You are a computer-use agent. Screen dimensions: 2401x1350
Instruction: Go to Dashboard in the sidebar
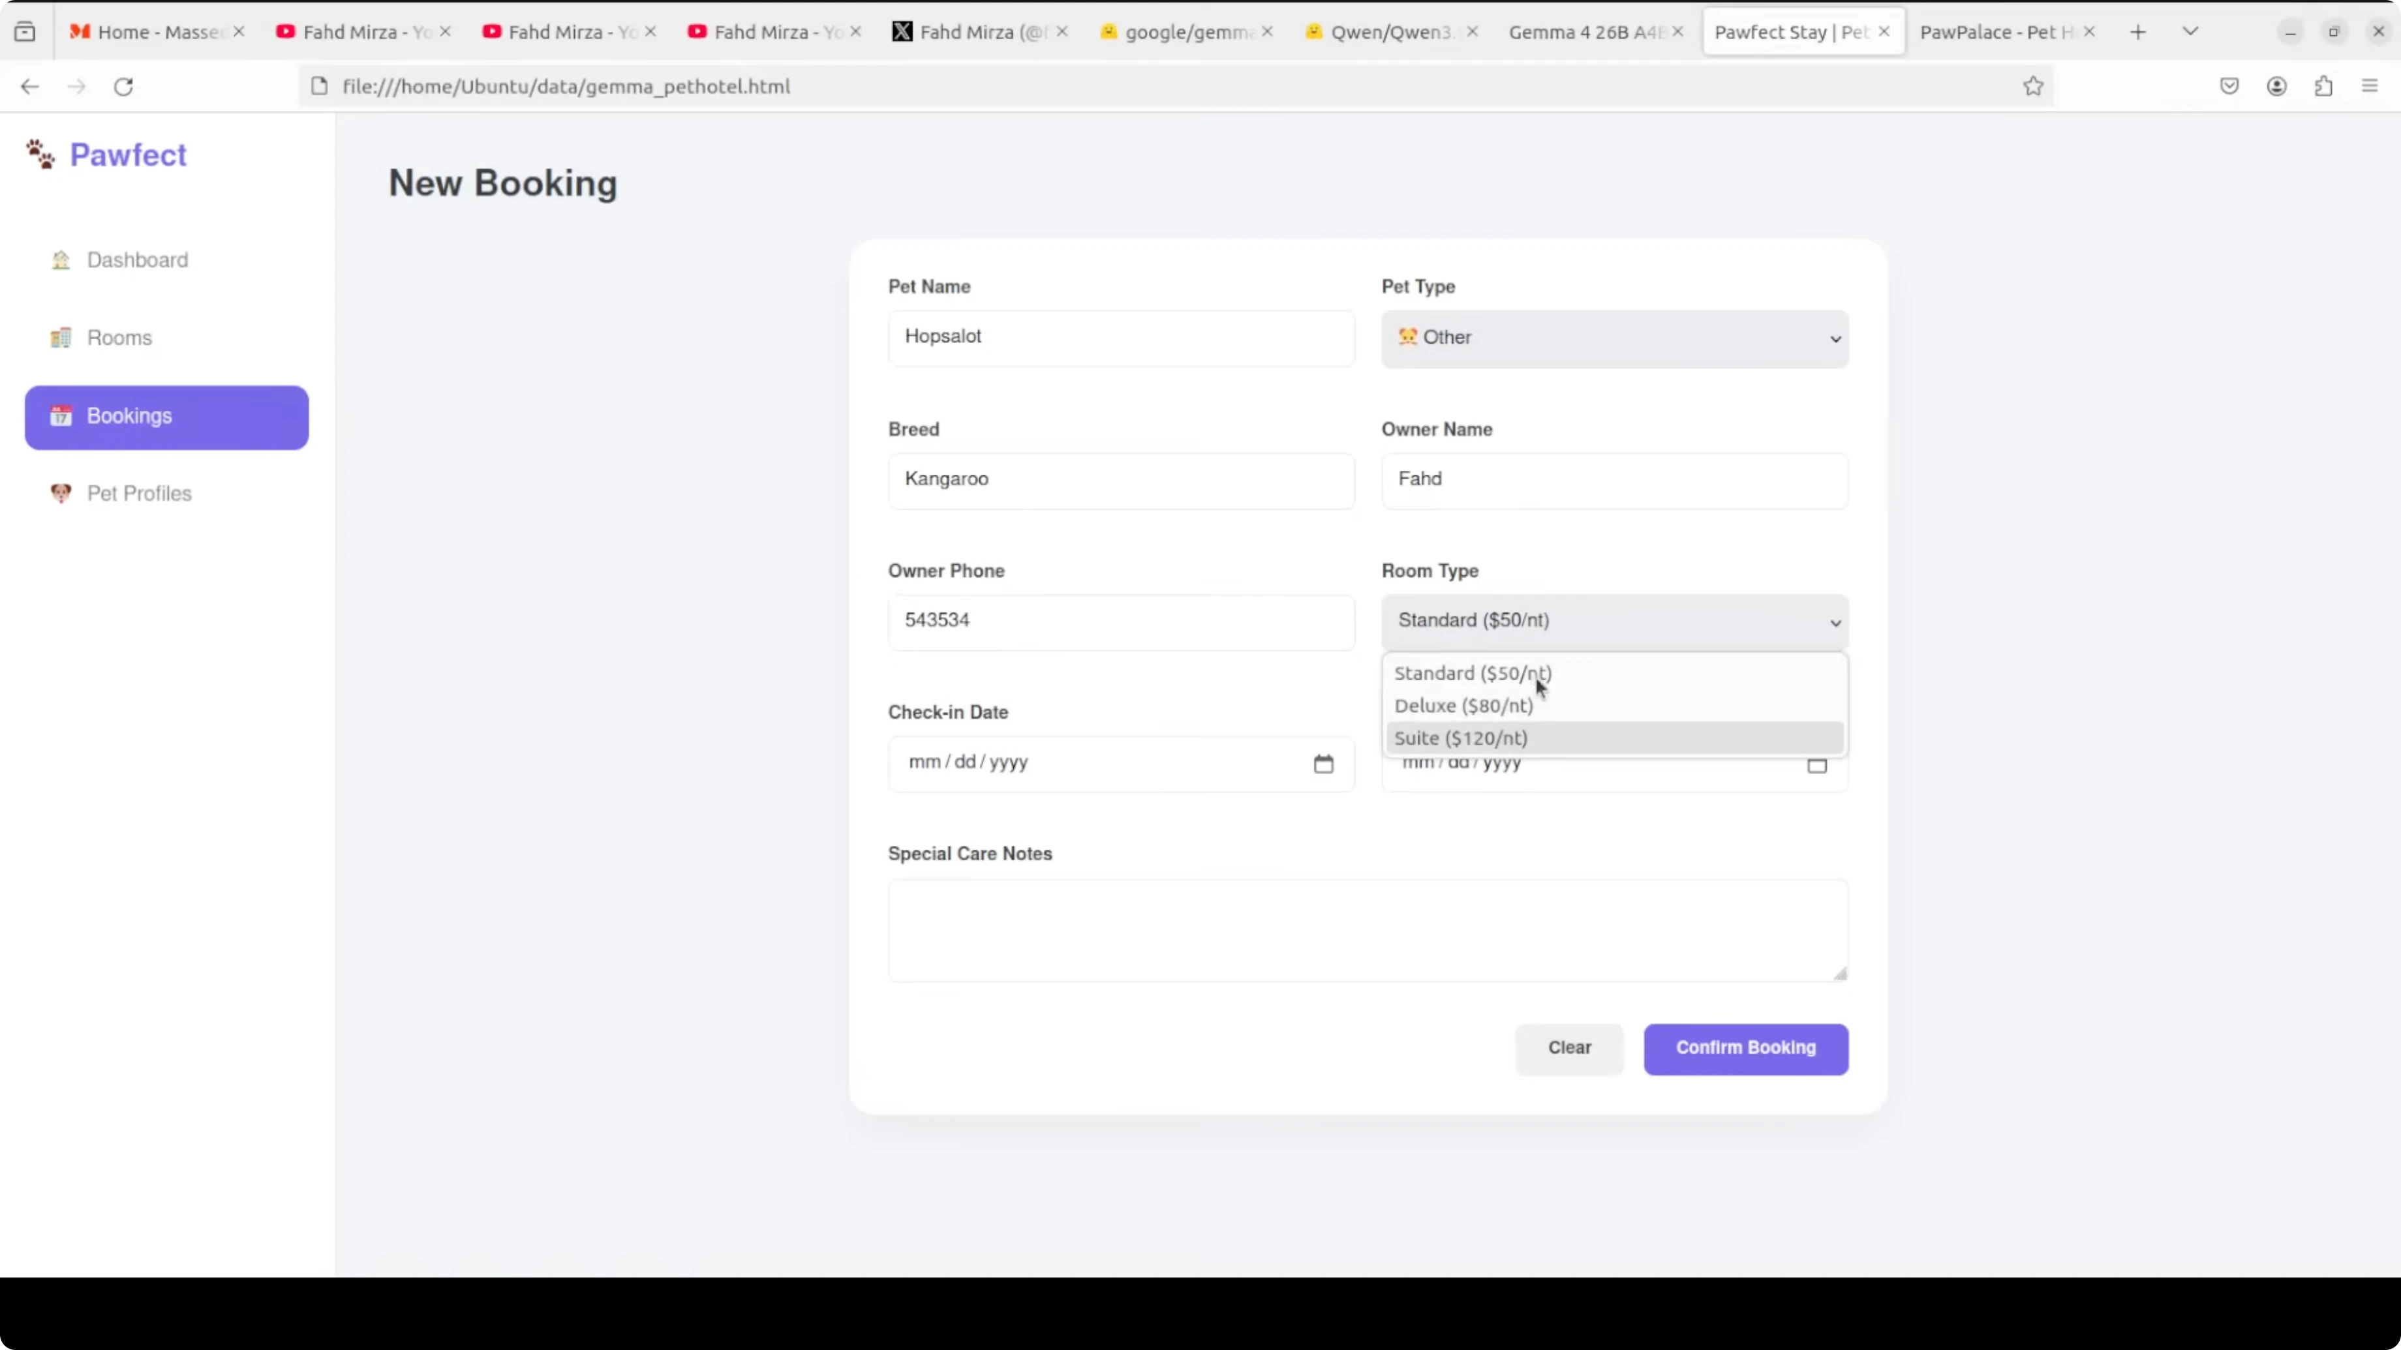pyautogui.click(x=137, y=260)
